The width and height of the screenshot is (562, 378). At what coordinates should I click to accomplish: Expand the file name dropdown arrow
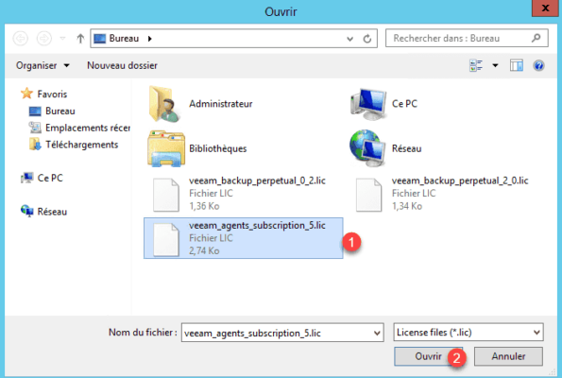coord(377,333)
